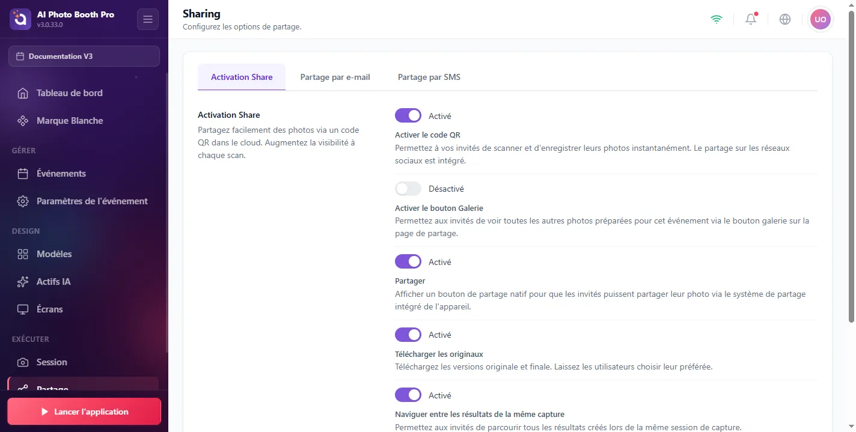Click the sparkle icon beside Actifs IA

tap(23, 282)
